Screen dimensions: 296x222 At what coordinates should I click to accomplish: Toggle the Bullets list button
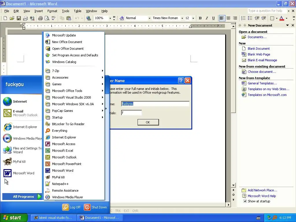250,18
